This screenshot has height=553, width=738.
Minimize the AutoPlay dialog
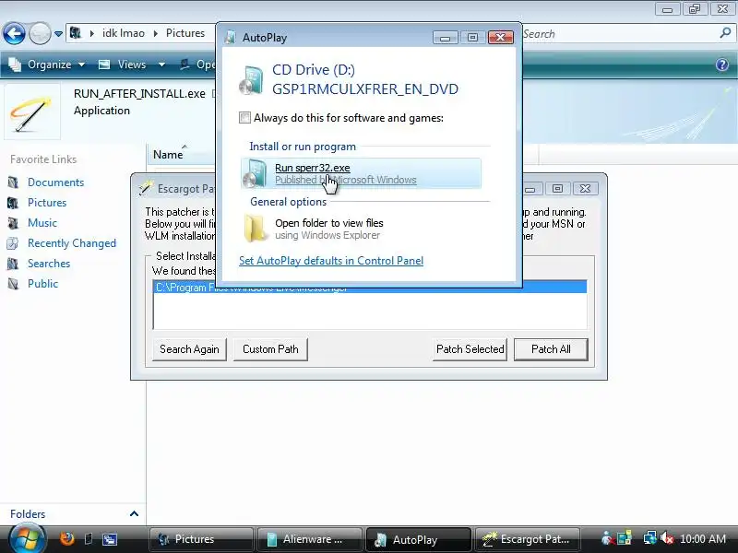click(445, 38)
